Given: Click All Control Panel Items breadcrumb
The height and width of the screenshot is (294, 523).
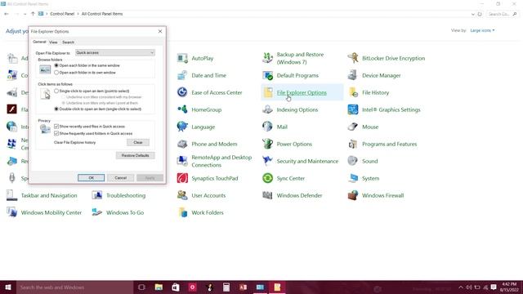Looking at the screenshot, I should coord(102,14).
